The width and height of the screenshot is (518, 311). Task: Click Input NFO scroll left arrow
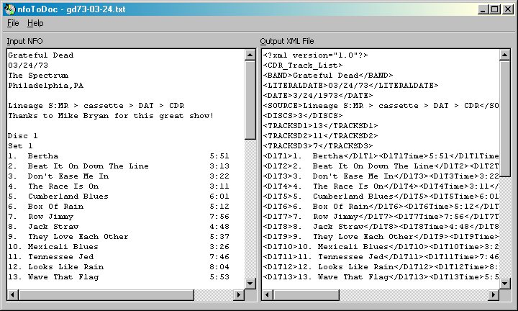(13, 294)
